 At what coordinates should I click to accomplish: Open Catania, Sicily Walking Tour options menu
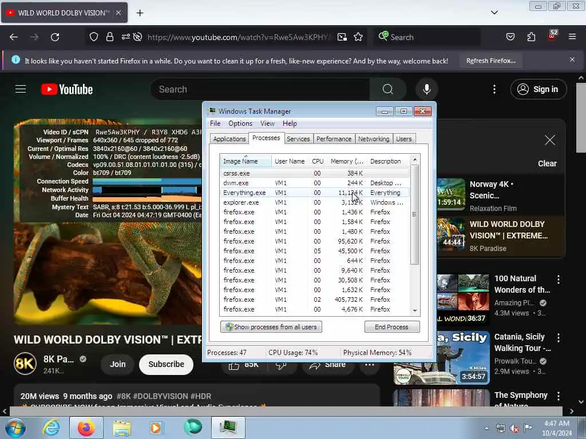(x=558, y=338)
